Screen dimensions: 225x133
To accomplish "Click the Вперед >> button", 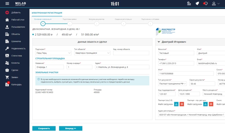I will (x=71, y=128).
